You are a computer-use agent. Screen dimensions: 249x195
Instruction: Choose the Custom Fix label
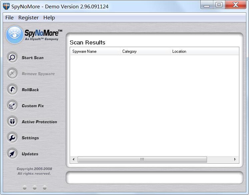click(33, 106)
